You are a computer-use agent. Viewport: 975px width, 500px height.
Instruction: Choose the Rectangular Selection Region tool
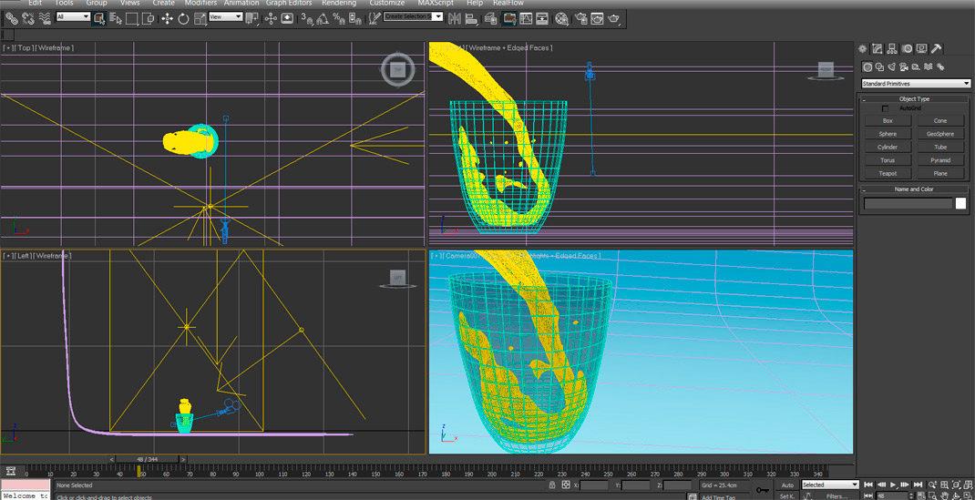tap(132, 18)
